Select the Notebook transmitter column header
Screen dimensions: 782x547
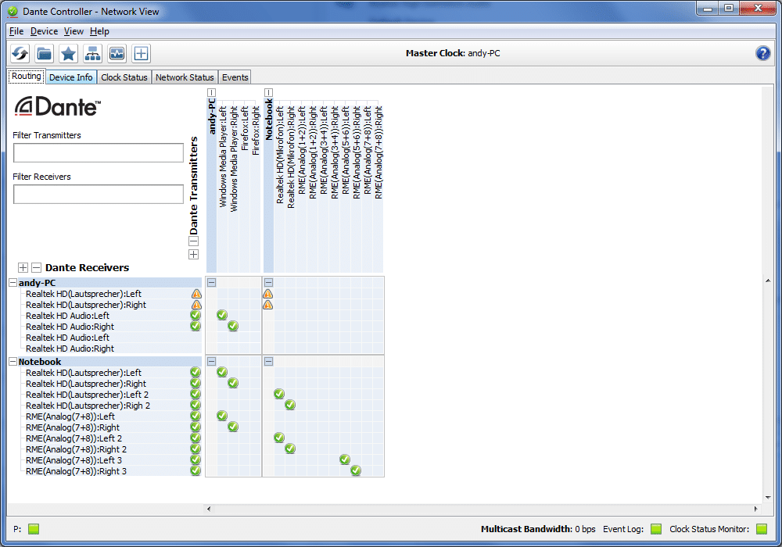[x=269, y=119]
